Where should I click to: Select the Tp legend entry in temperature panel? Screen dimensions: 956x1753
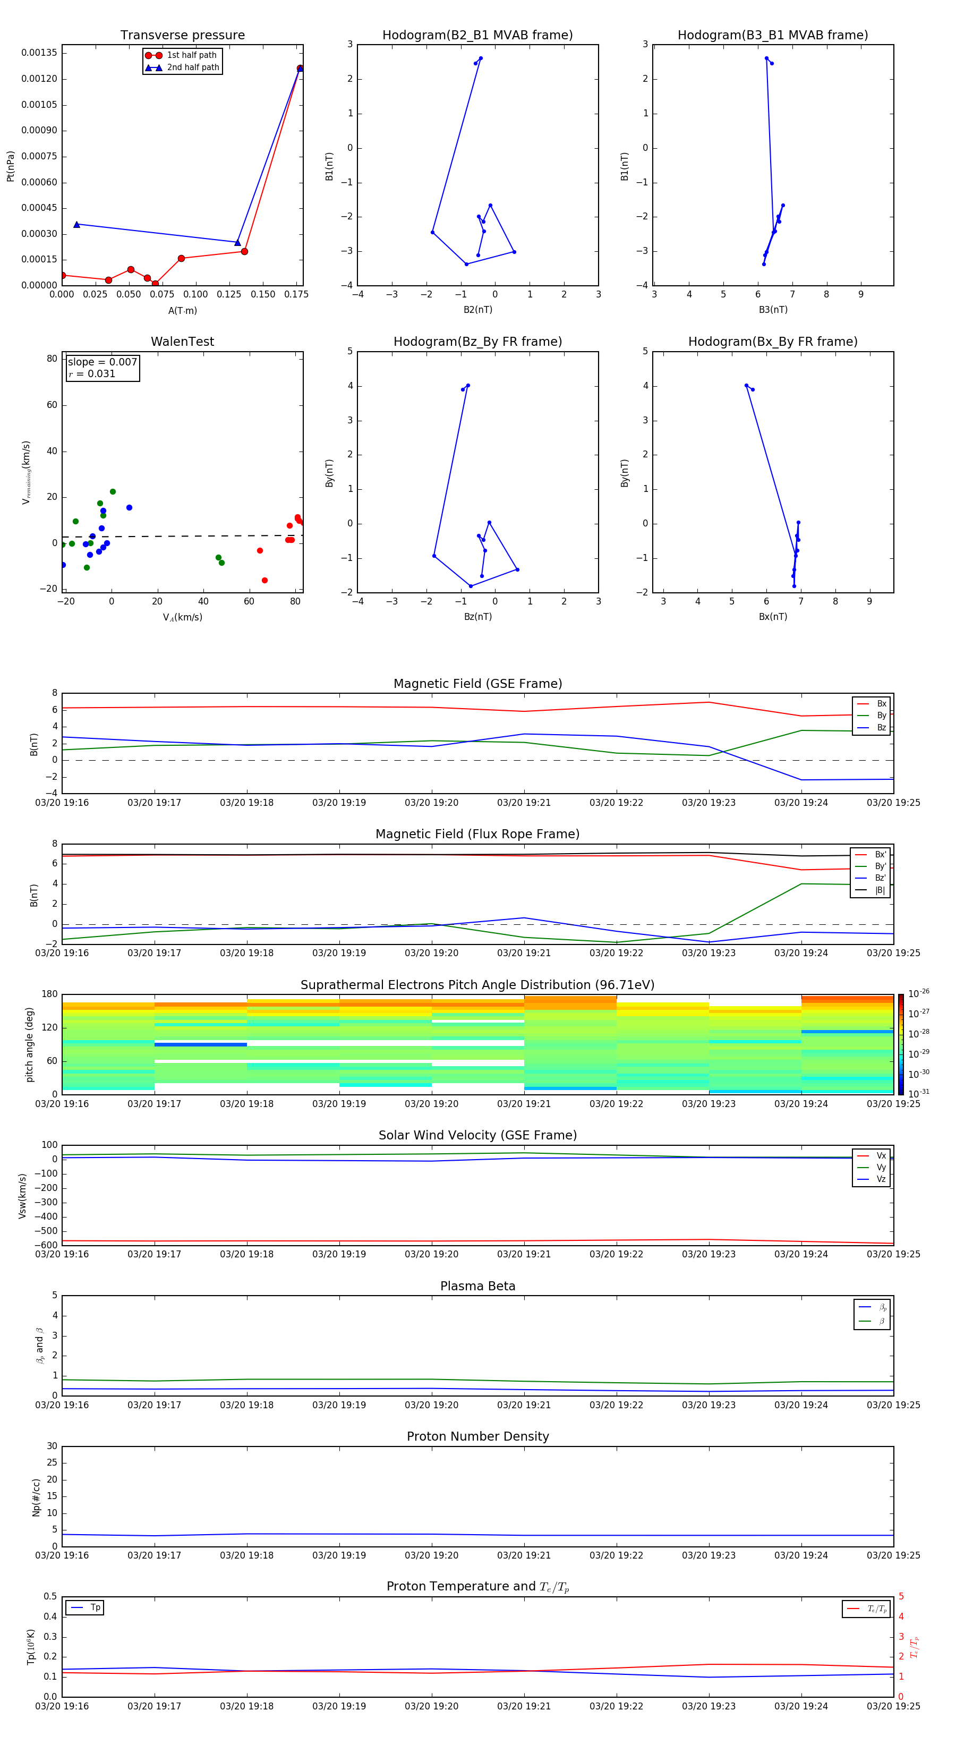point(85,1607)
